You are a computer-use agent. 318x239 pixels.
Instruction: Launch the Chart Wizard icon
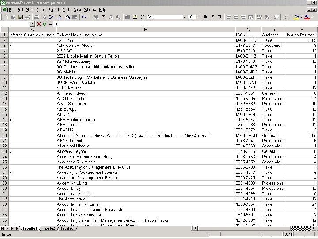[128, 17]
